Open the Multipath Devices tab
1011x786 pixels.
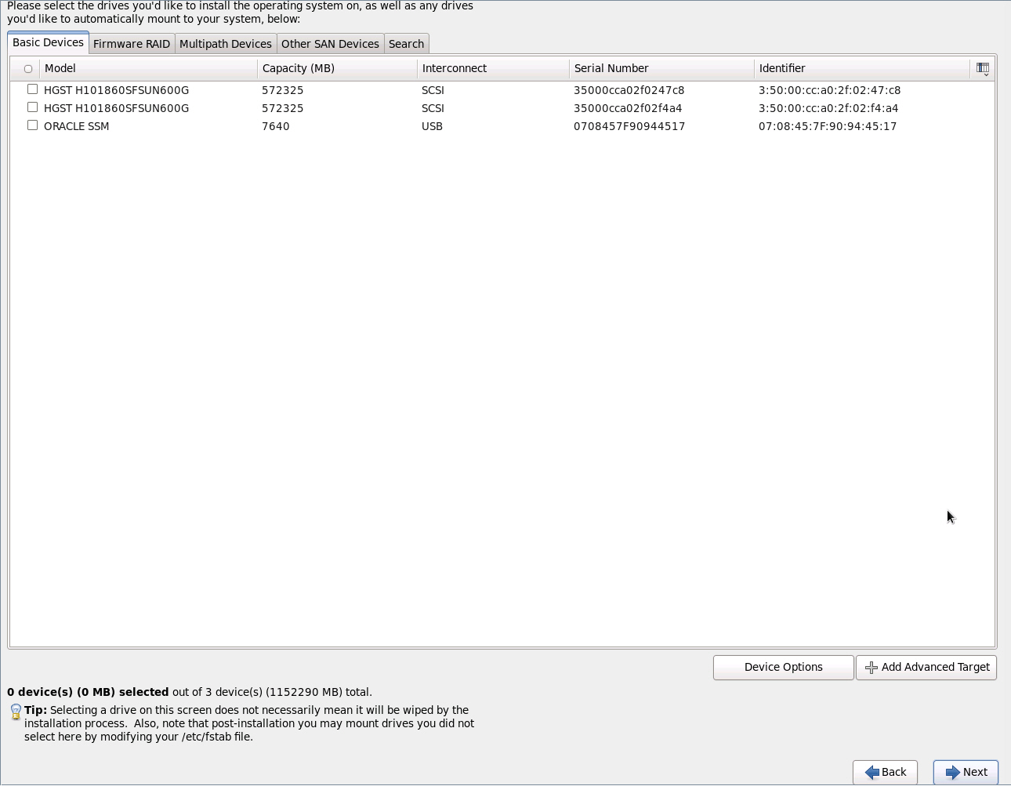point(226,43)
